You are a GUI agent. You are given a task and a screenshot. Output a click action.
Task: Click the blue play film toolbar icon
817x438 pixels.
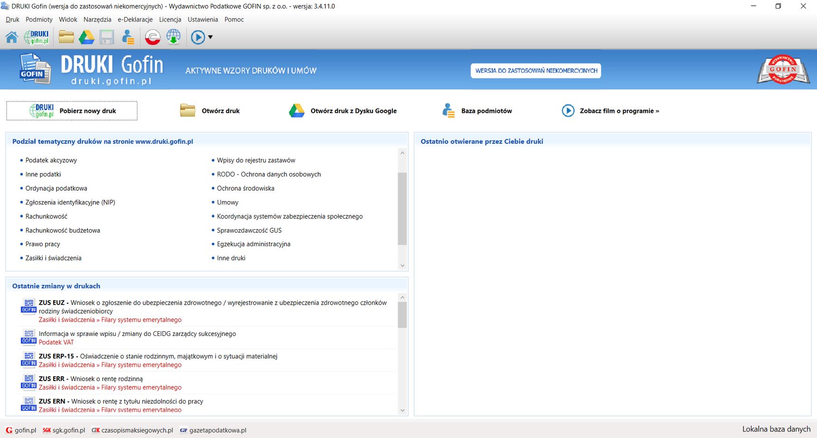pyautogui.click(x=198, y=37)
